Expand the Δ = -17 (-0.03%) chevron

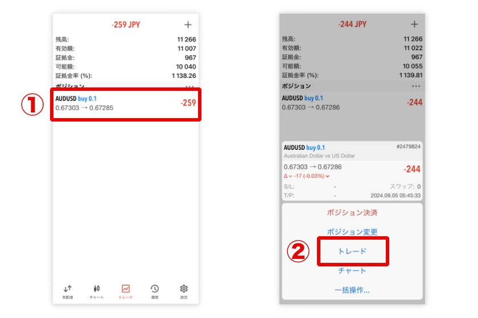328,176
